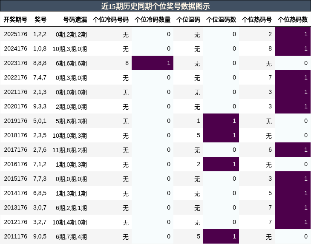
Task: Click winning numbers 7,4,7
Action: click(40, 77)
